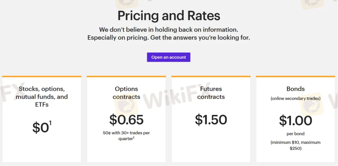Viewport: 338px width, 166px height.
Task: Click the Open an account button
Action: pos(168,57)
